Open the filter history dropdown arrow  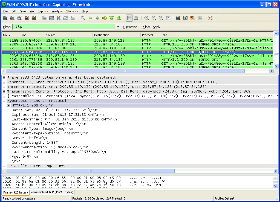[x=118, y=27]
